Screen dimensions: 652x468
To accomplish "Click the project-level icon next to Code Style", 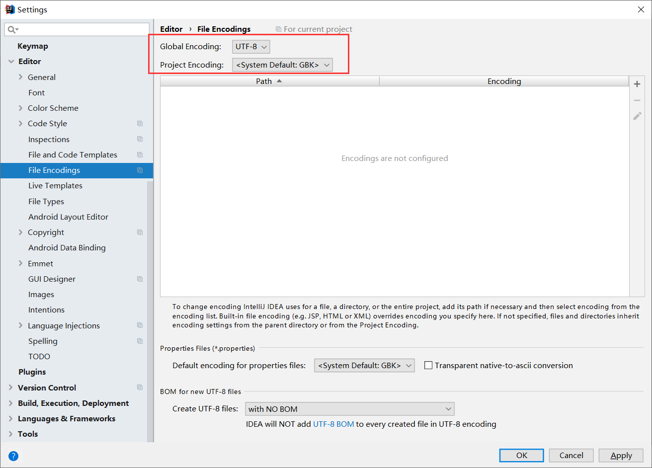I will point(140,124).
